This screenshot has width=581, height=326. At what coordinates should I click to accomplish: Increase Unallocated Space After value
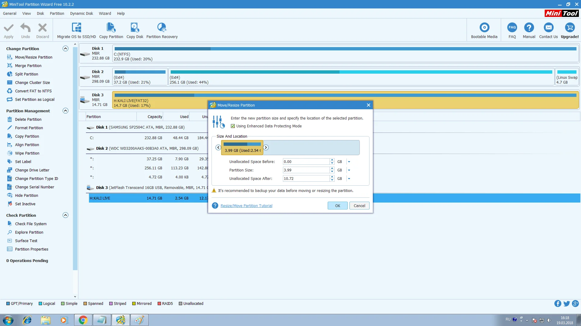332,177
